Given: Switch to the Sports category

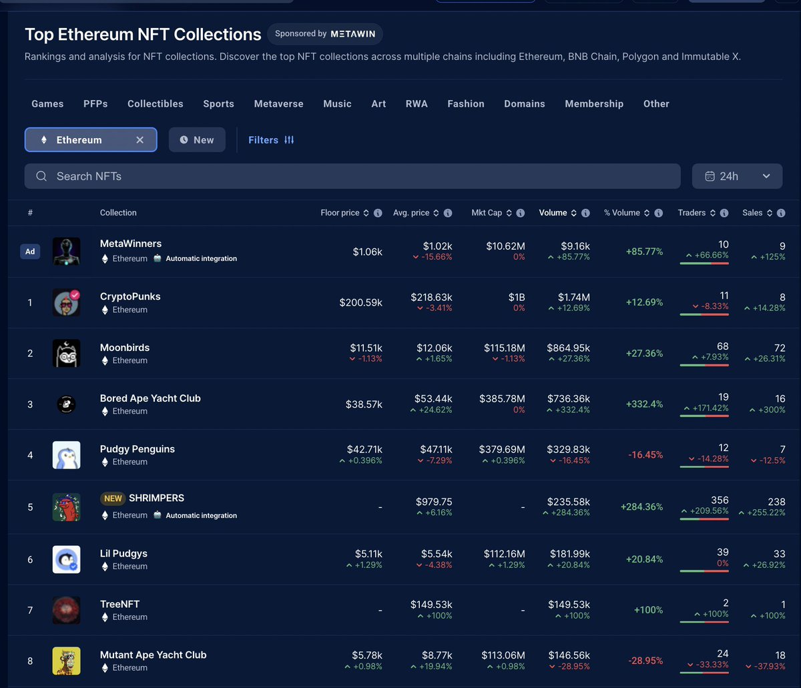Looking at the screenshot, I should point(219,104).
